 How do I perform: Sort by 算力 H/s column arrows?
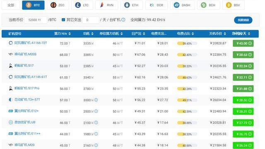pos(70,34)
